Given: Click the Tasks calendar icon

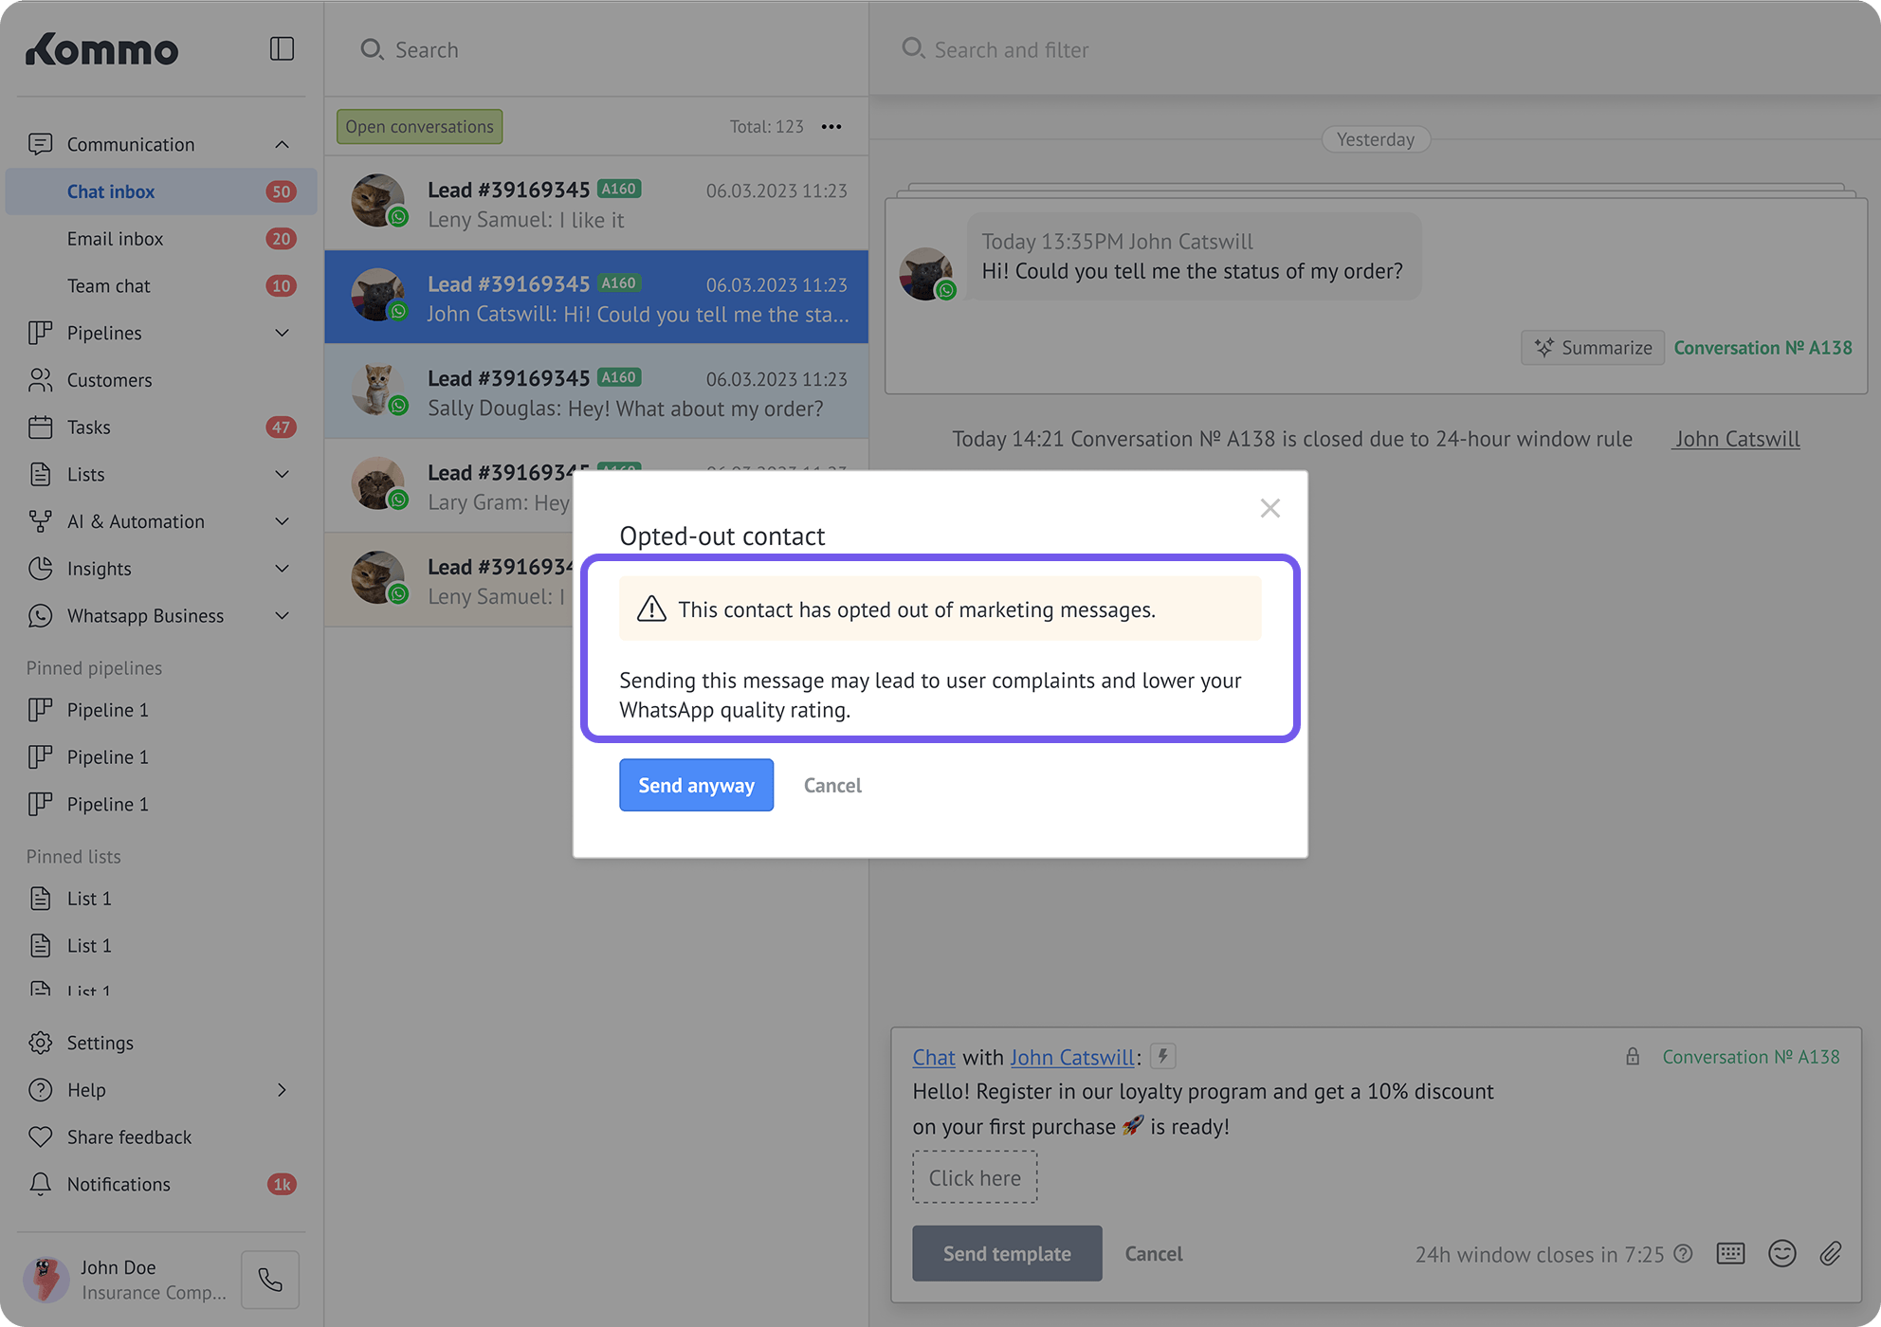Looking at the screenshot, I should point(40,427).
